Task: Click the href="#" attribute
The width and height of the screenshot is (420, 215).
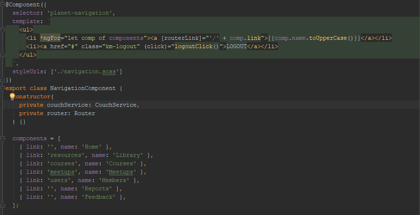Action: pos(64,46)
